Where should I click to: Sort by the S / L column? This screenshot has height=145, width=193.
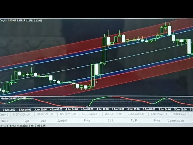(x=111, y=121)
